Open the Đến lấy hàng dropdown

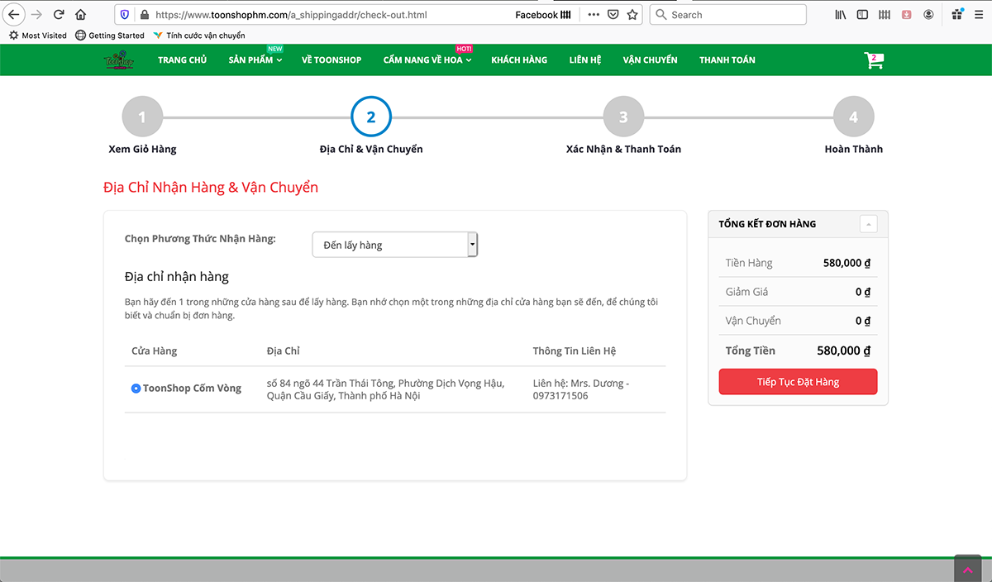[x=394, y=245]
